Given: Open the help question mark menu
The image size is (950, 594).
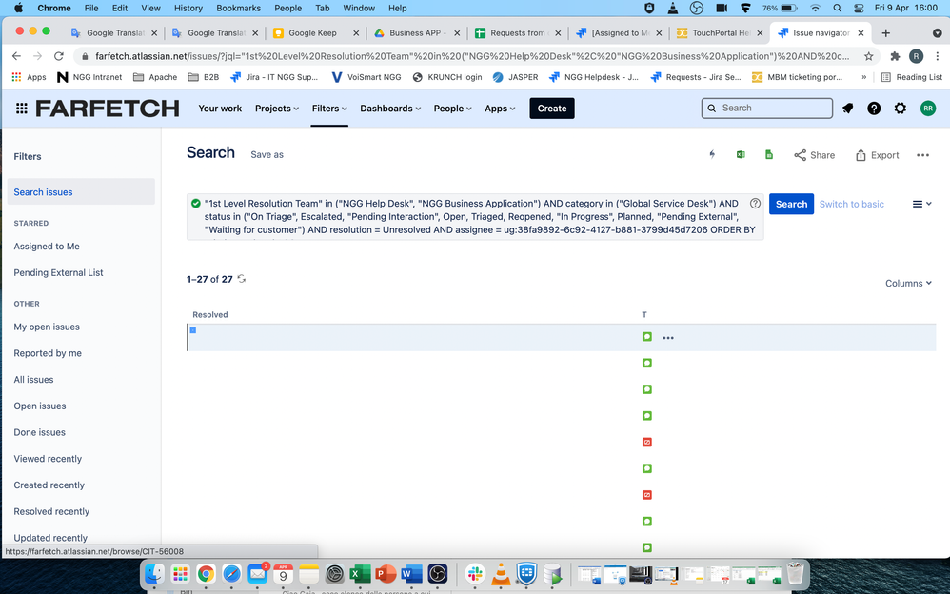Looking at the screenshot, I should 874,109.
